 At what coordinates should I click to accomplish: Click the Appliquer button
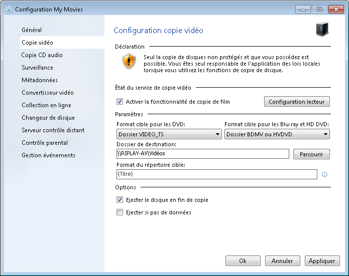[322, 260]
